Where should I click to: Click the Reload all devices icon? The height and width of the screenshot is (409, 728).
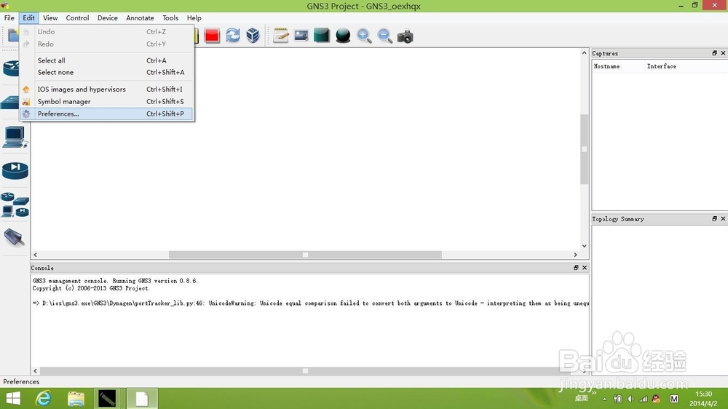click(233, 36)
